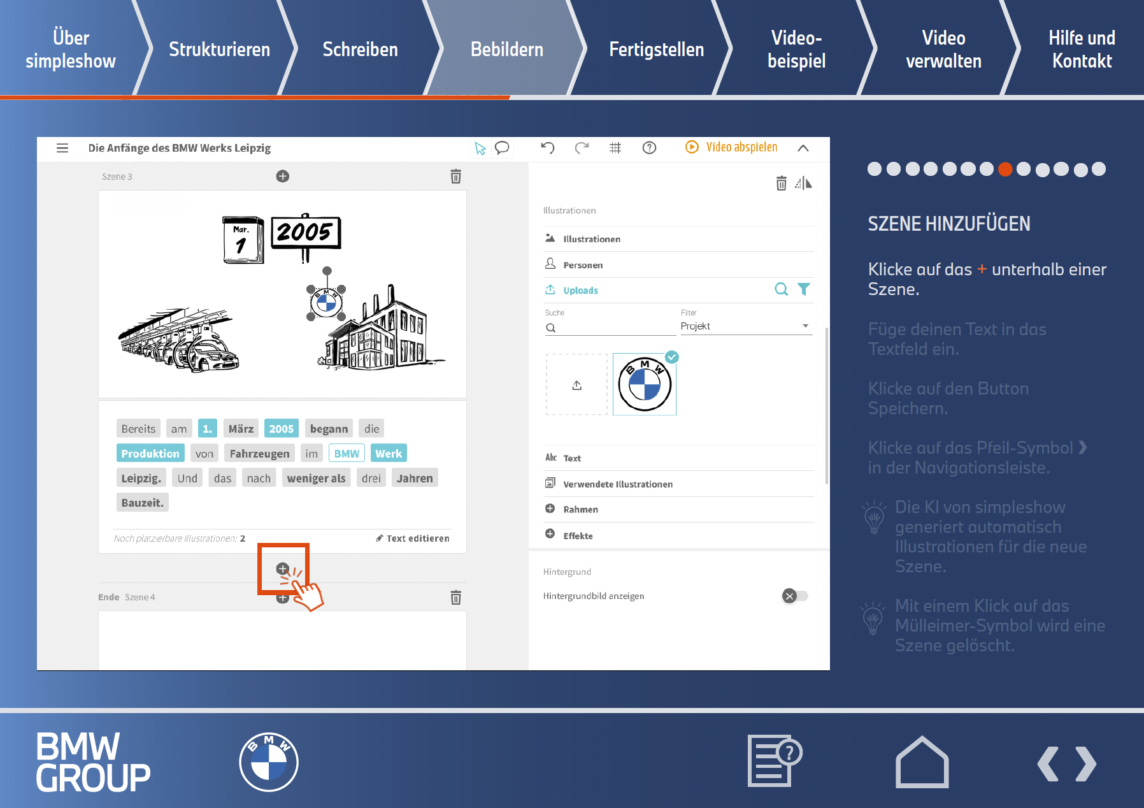Click the undo arrow icon
1144x808 pixels.
(547, 148)
